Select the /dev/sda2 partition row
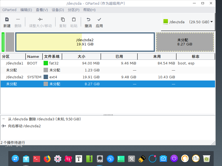This screenshot has height=166, width=222. pos(108,77)
